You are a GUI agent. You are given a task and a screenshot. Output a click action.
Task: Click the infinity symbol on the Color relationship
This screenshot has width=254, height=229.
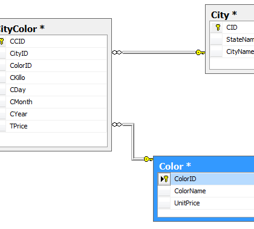[117, 124]
